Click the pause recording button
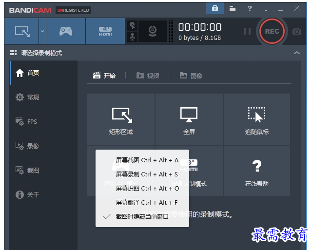This screenshot has width=312, height=250. [247, 31]
